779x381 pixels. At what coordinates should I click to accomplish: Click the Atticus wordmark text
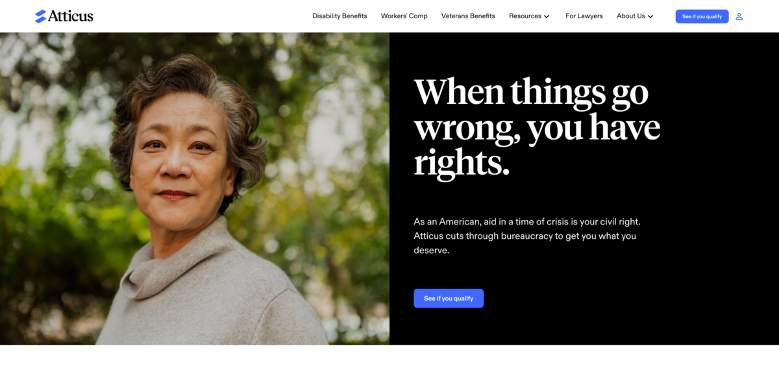[71, 16]
